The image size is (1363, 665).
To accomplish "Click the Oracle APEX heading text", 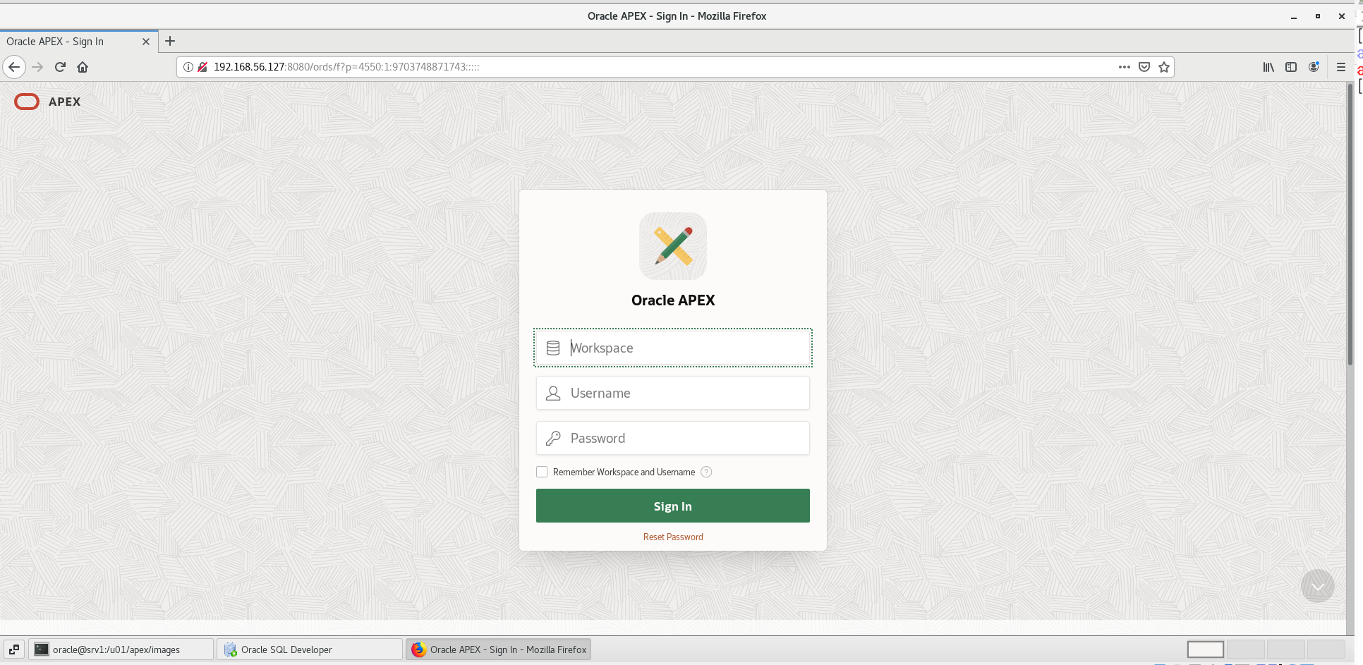I will tap(673, 300).
